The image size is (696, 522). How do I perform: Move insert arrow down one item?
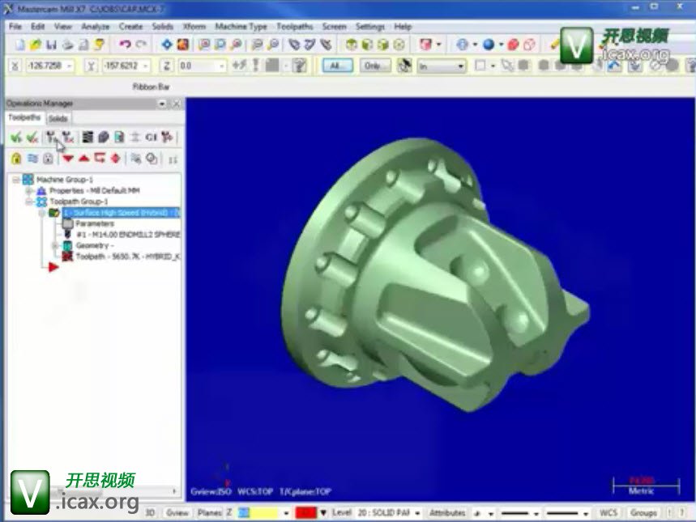[68, 159]
